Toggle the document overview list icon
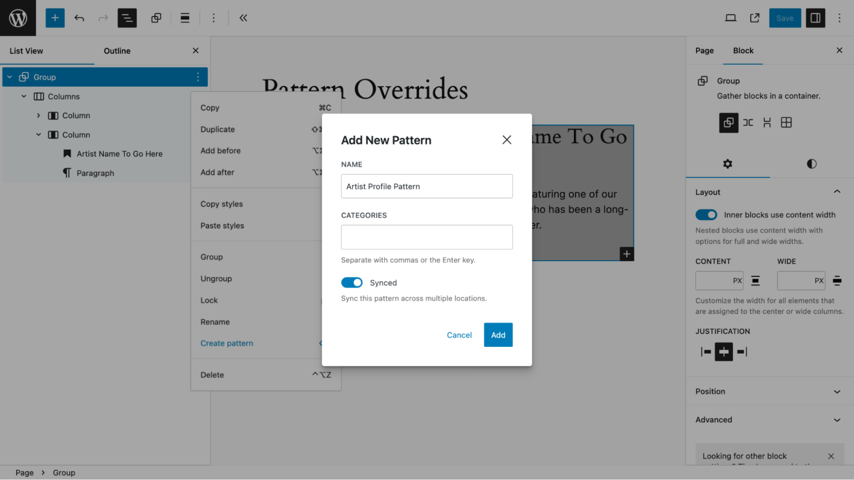854x480 pixels. [127, 18]
